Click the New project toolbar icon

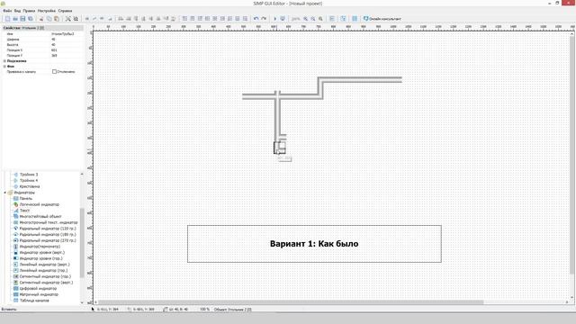click(7, 18)
